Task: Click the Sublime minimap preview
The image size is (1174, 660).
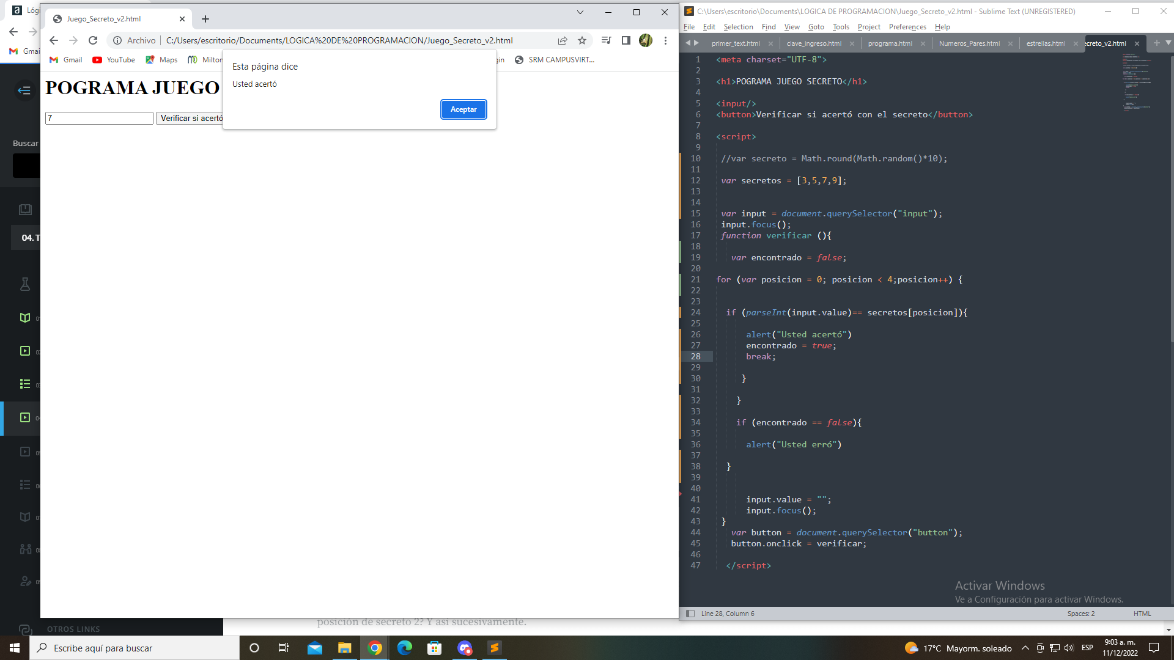Action: coord(1137,82)
